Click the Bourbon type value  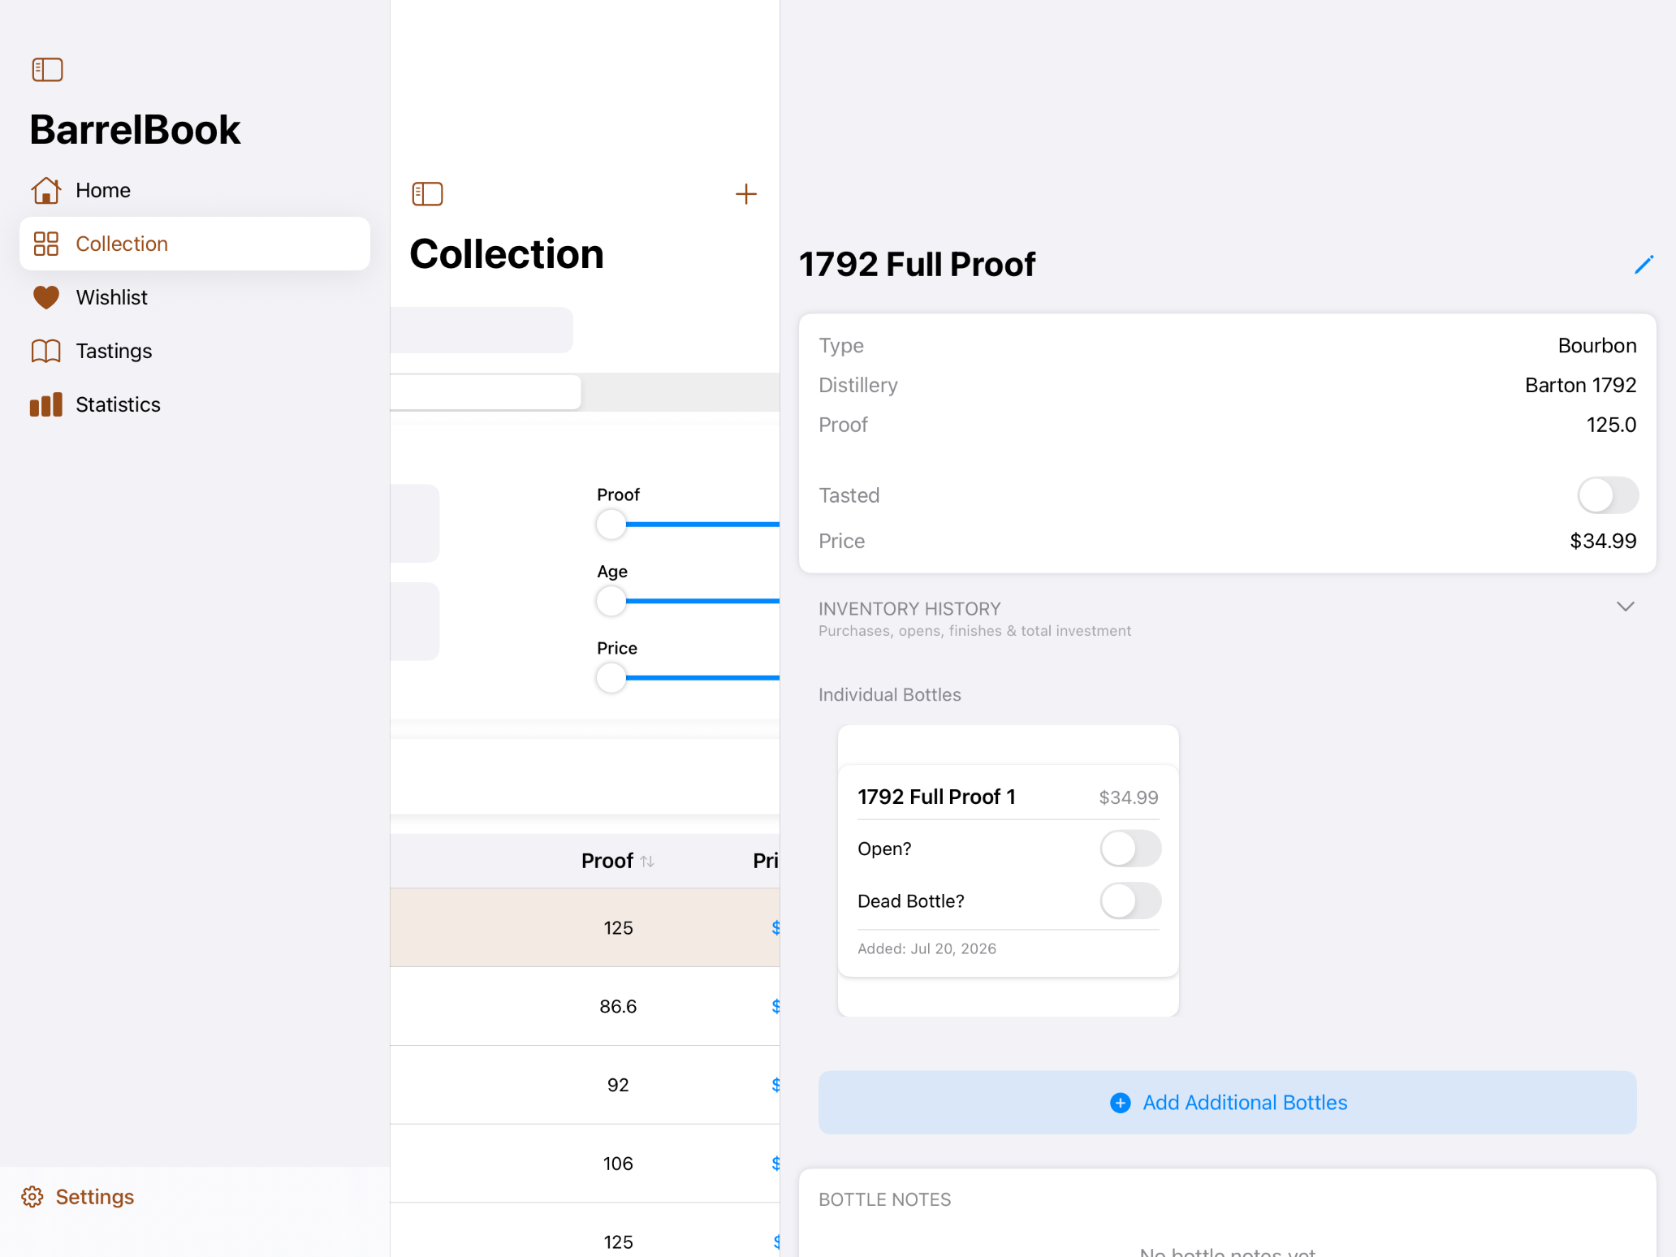pos(1596,346)
